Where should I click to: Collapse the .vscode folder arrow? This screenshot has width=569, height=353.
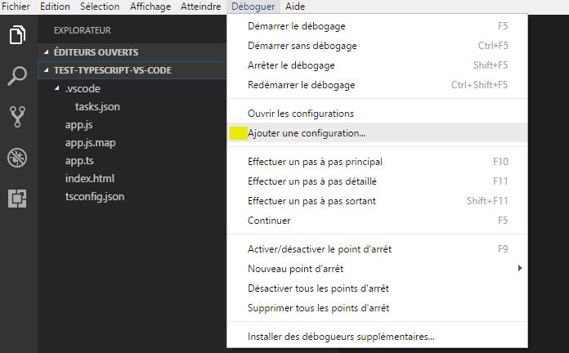tap(57, 88)
